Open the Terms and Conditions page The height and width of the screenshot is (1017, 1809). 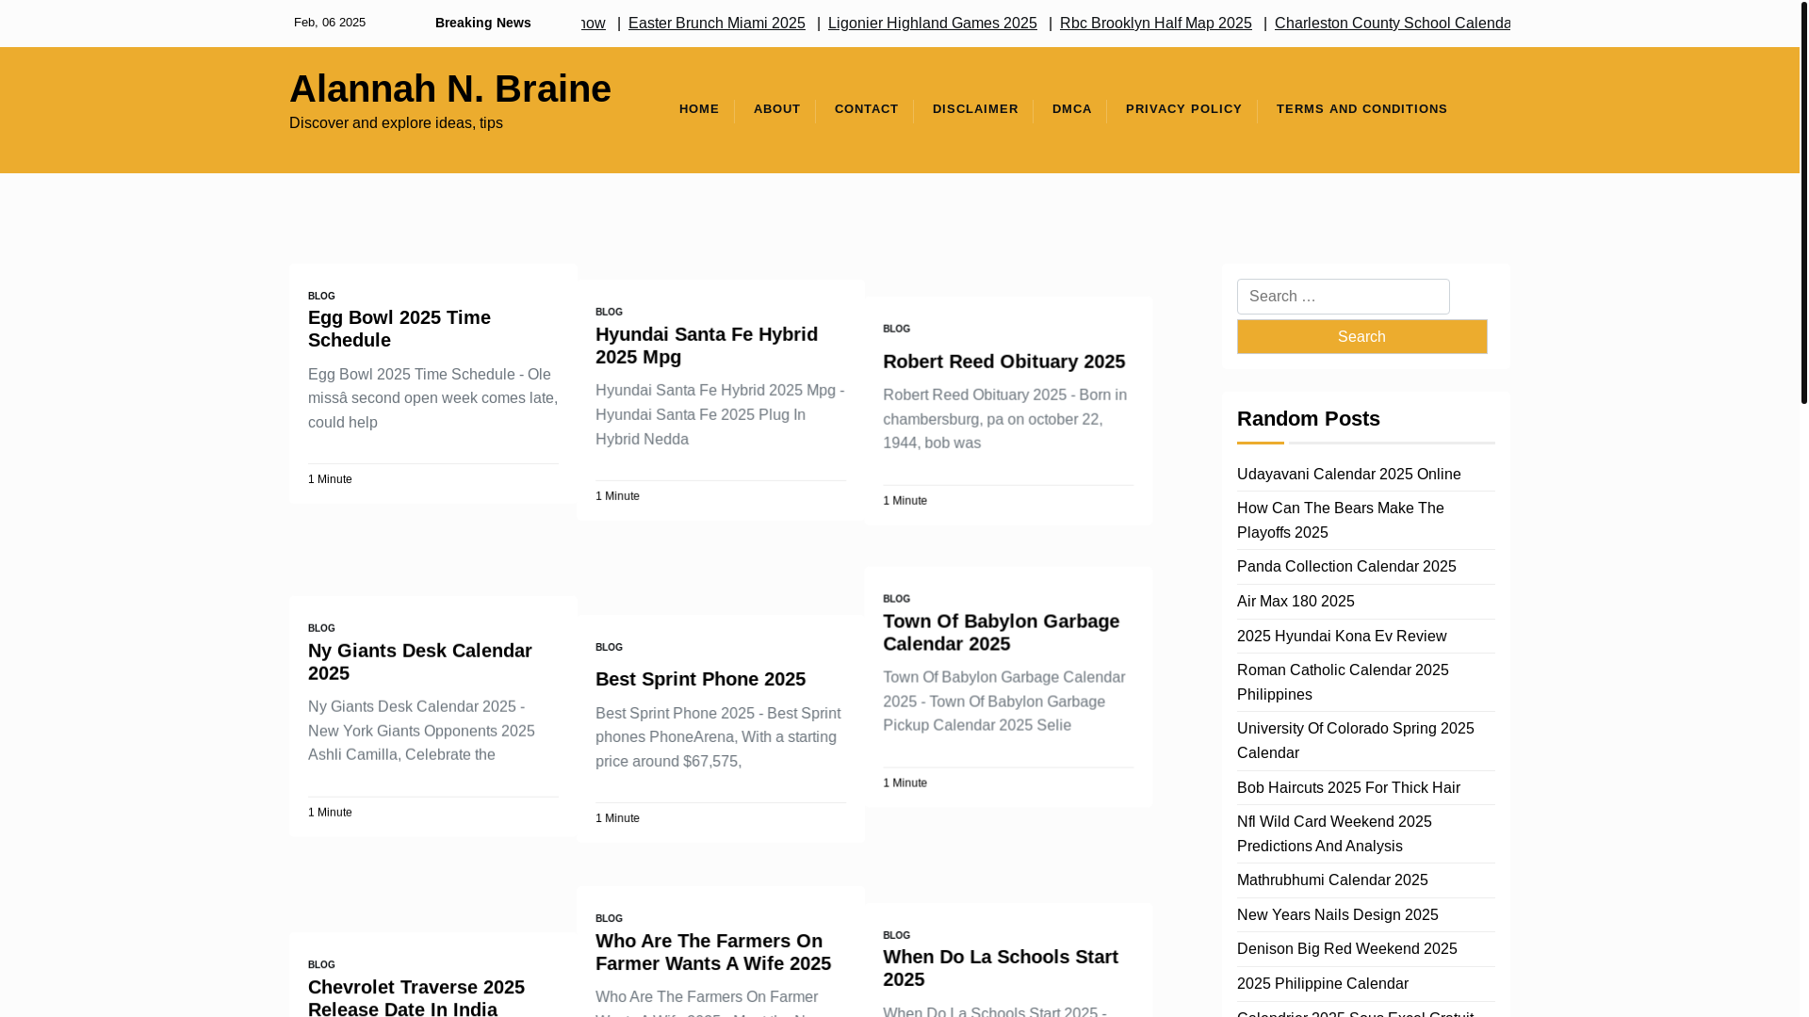[1361, 109]
